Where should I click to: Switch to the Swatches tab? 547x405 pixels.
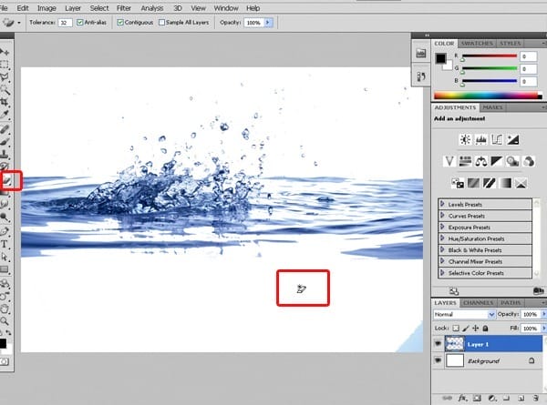coord(477,43)
